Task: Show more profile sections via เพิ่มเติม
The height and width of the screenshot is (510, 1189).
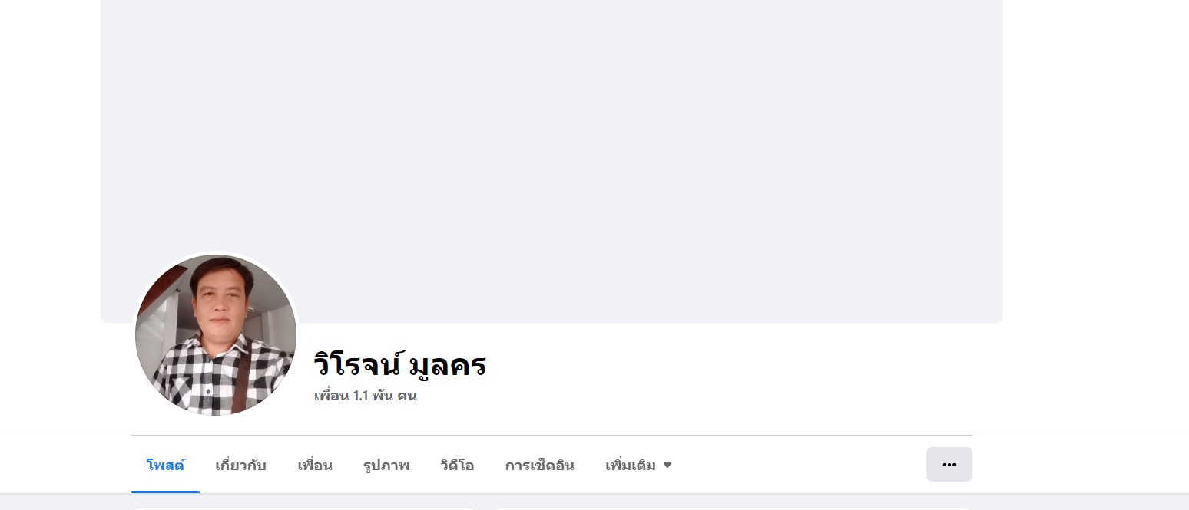Action: point(638,466)
